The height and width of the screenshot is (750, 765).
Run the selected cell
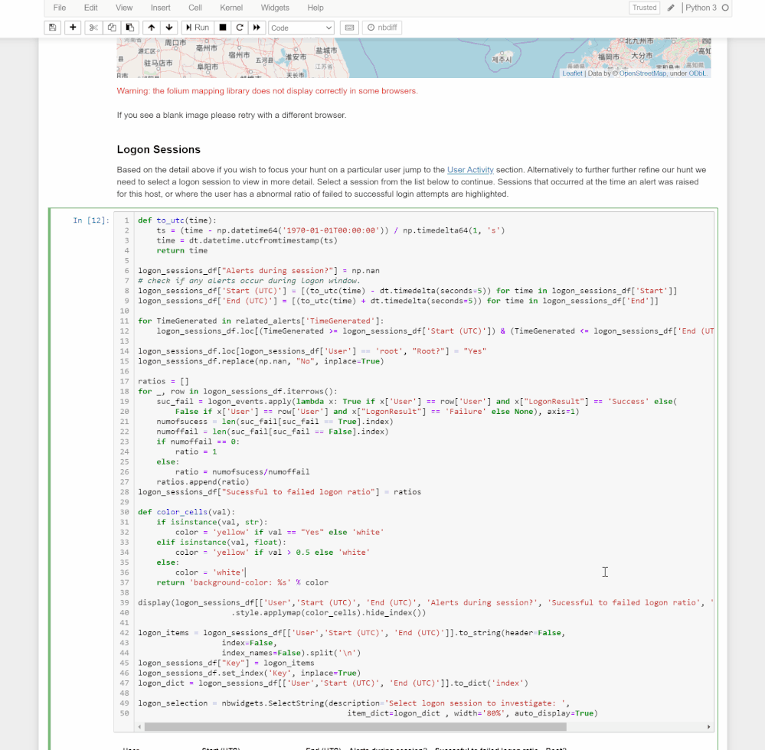(x=197, y=28)
